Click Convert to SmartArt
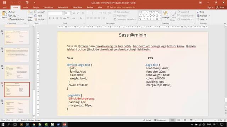The image size is (227, 127). pos(125,19)
